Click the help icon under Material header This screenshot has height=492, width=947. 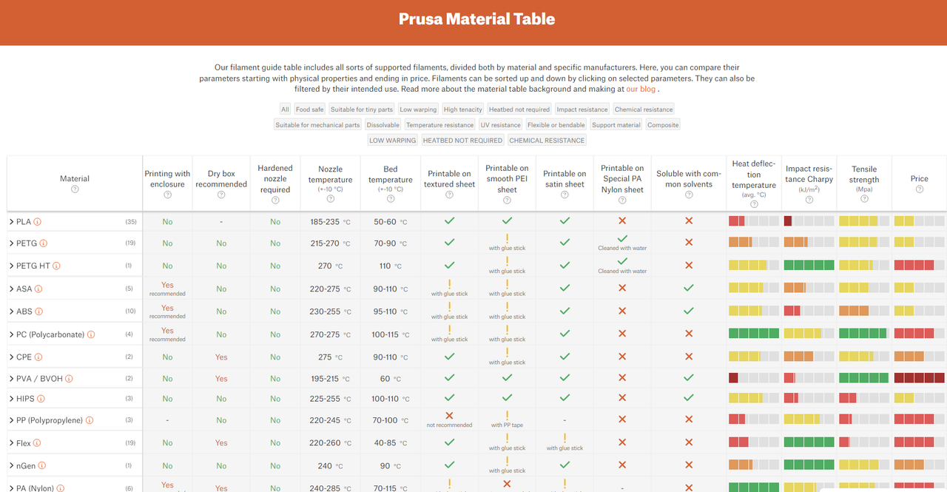pos(75,189)
